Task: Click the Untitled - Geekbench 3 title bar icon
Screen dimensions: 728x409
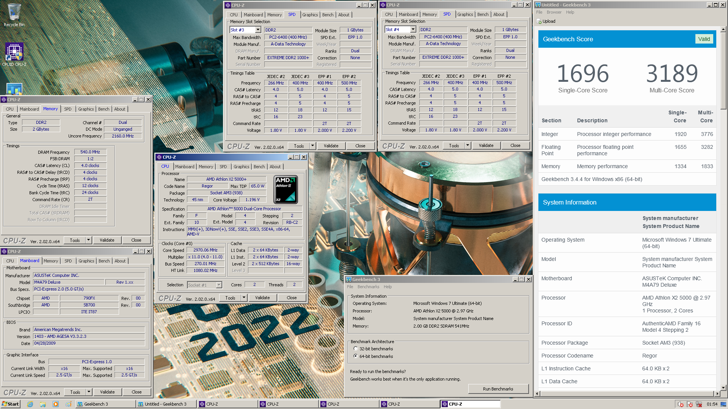Action: pos(538,5)
